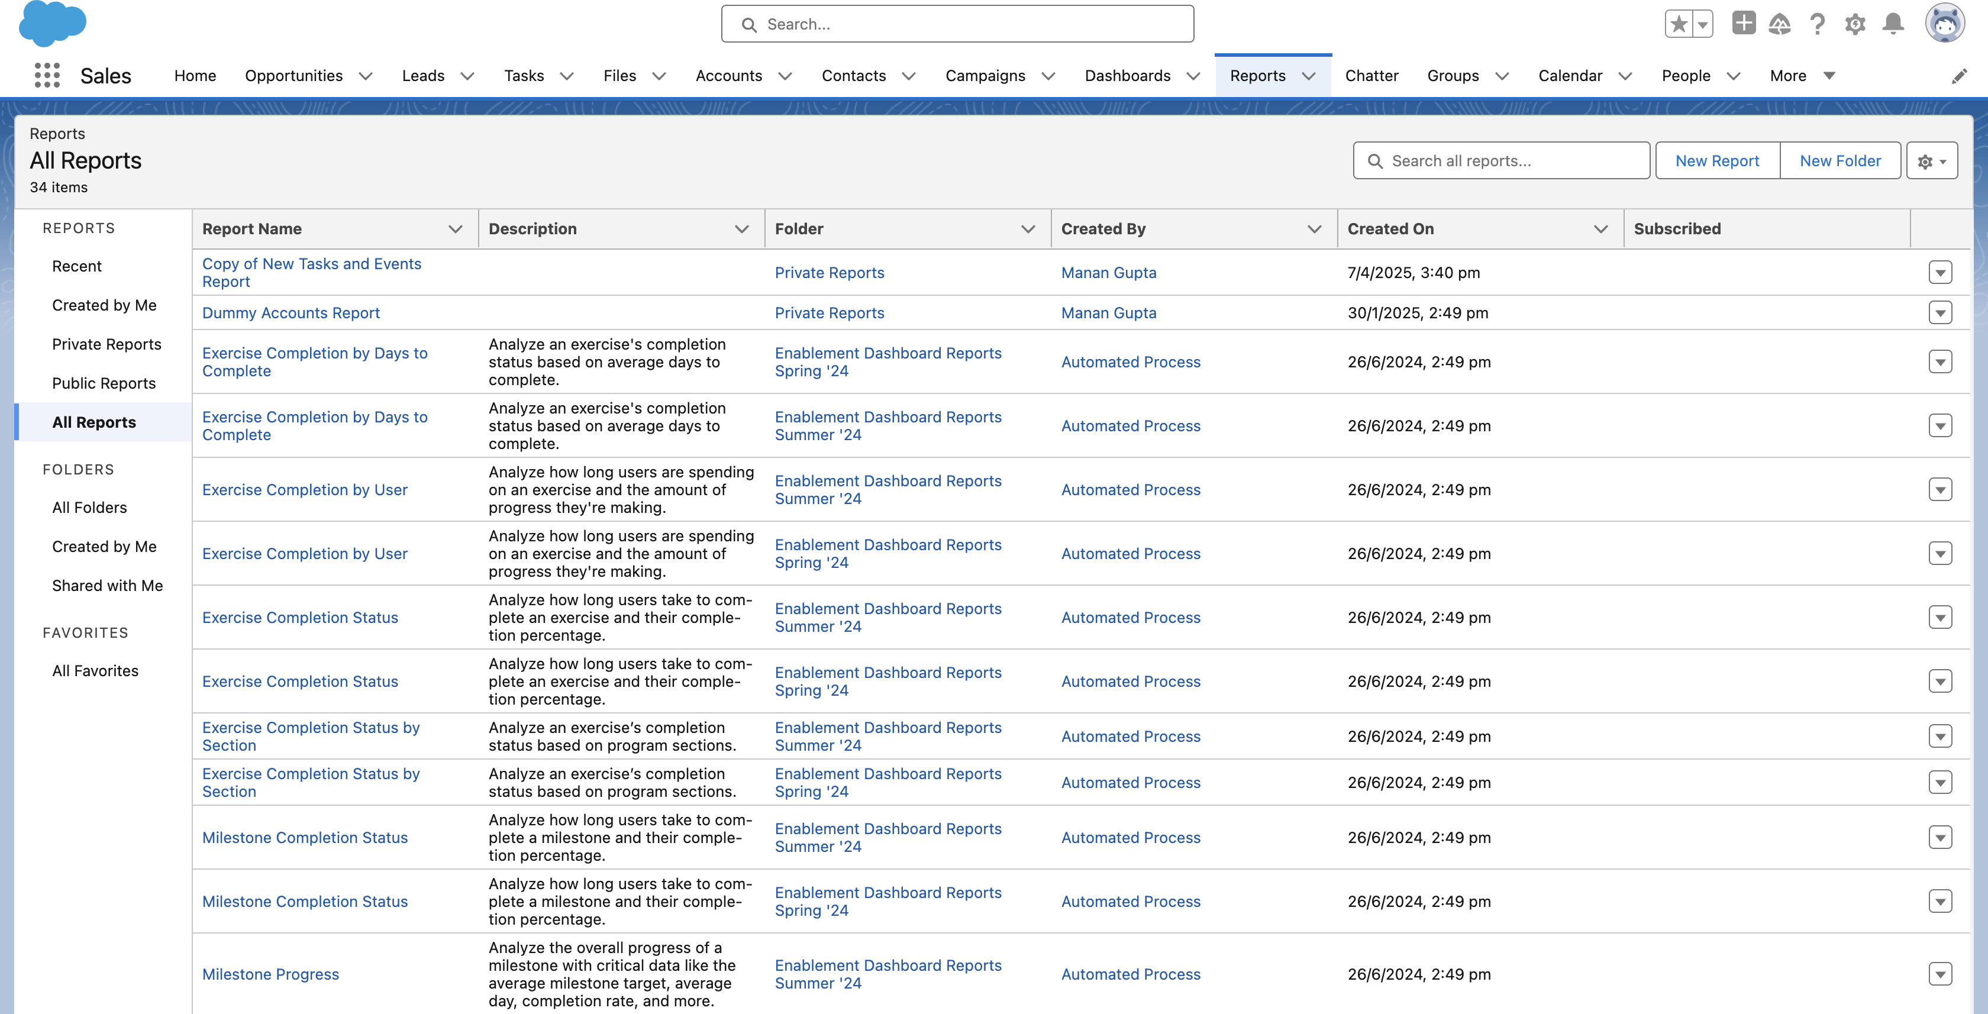Click the Favorites star icon

[x=1678, y=24]
